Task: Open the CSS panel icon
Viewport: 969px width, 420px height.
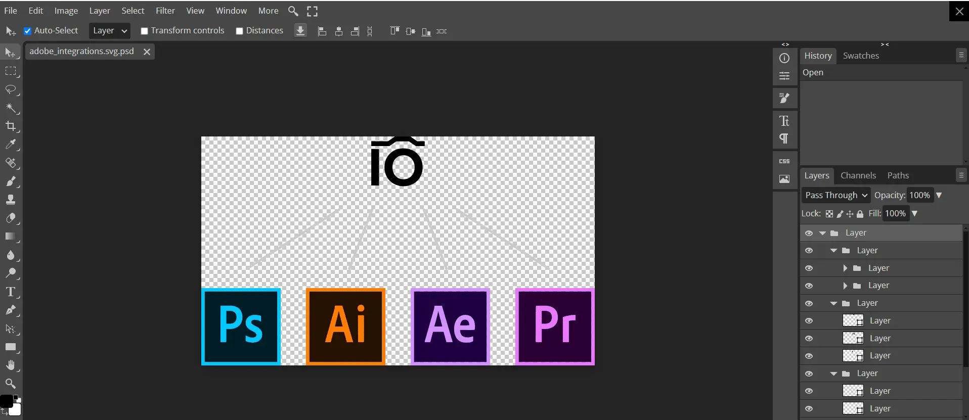Action: 784,161
